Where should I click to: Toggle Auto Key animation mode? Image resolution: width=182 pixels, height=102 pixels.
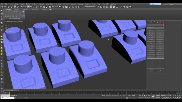(x=158, y=95)
